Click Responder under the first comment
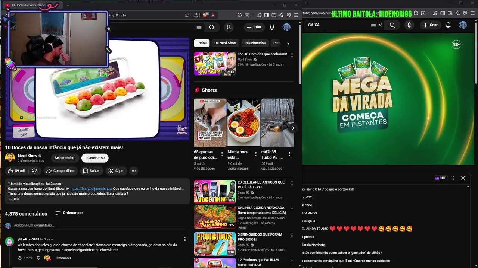 63,258
